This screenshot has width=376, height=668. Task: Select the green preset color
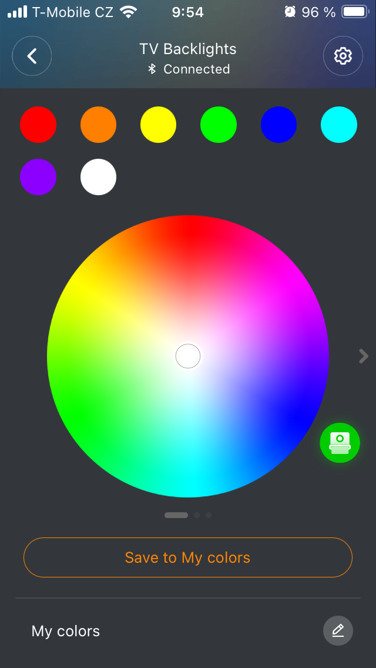pos(219,125)
